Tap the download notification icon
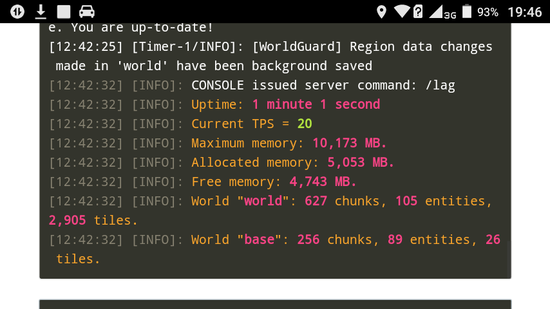Image resolution: width=550 pixels, height=309 pixels. click(x=41, y=12)
